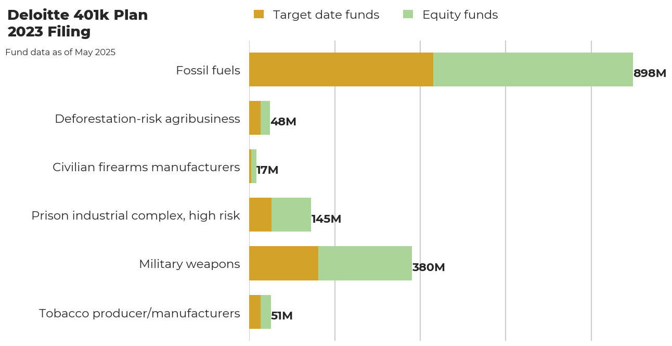Select Military weapons equity funds bar segment

[365, 263]
